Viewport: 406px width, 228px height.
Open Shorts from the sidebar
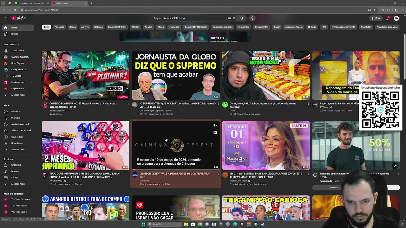tap(18, 34)
